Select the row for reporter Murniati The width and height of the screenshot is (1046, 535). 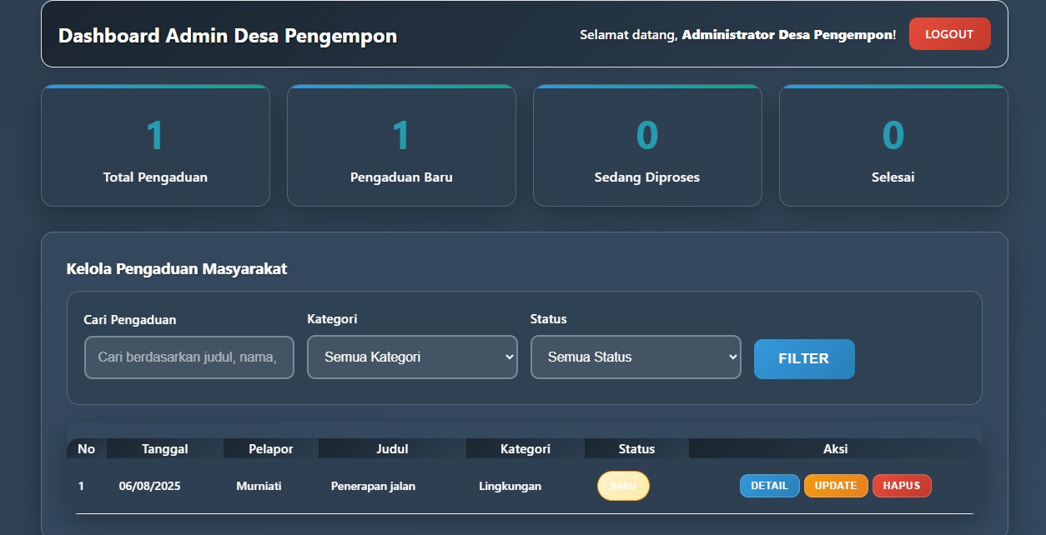click(x=259, y=485)
